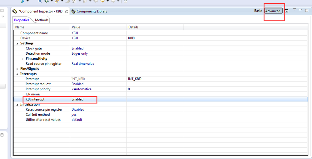
Task: Select the Interrupt request row label
Action: point(38,84)
